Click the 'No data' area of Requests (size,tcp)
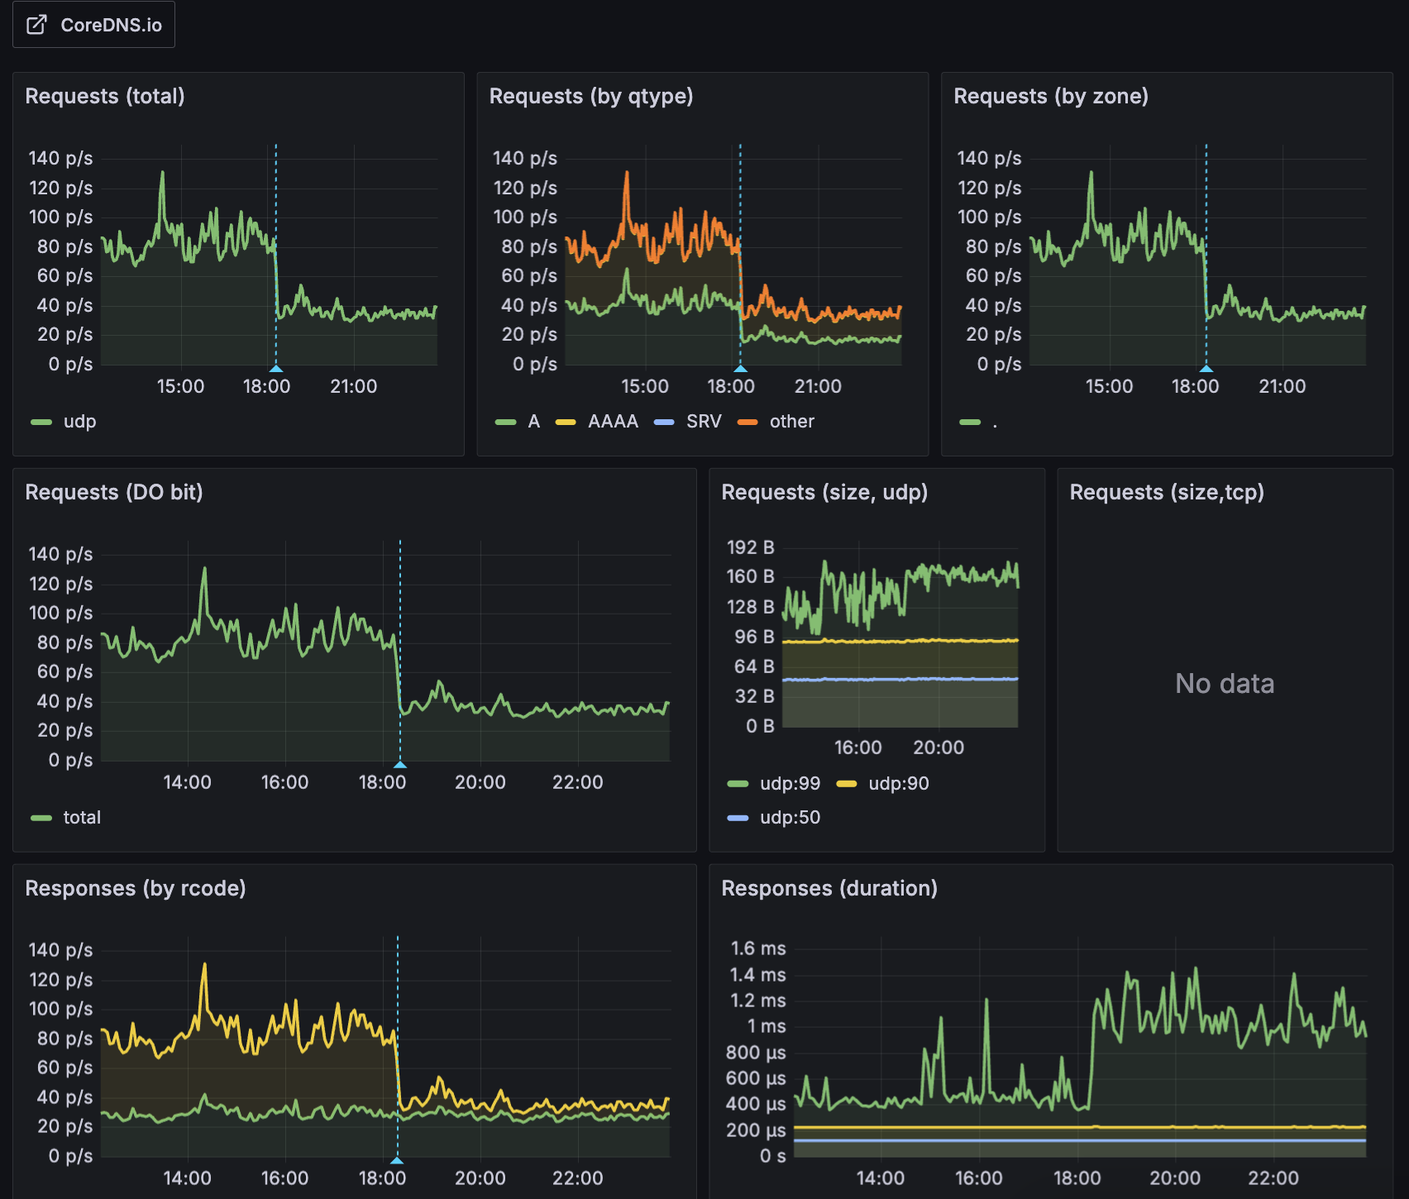The height and width of the screenshot is (1199, 1409). coord(1224,684)
